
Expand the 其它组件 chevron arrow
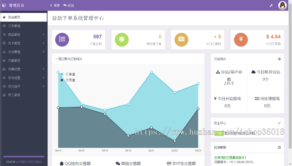(x=43, y=86)
